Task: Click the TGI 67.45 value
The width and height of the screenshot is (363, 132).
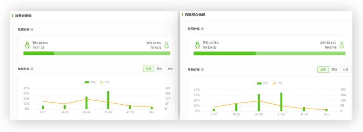Action: tap(330, 47)
